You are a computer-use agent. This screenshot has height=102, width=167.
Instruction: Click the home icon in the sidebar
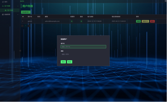(3, 2)
